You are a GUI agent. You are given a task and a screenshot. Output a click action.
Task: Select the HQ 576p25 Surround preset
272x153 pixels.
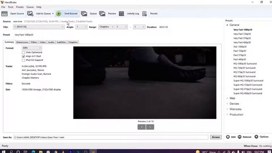click(244, 72)
